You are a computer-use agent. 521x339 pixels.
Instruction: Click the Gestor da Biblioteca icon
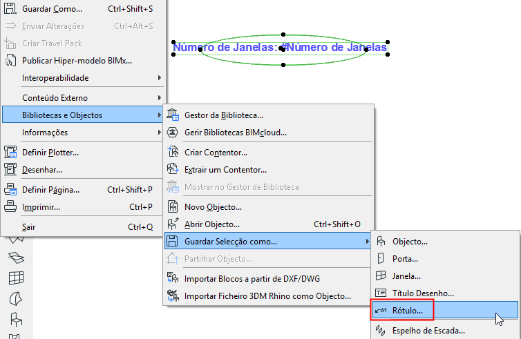click(173, 115)
